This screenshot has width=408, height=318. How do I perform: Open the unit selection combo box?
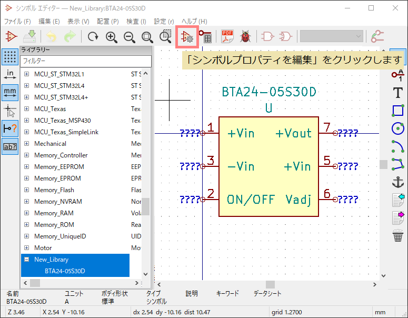[x=332, y=36]
